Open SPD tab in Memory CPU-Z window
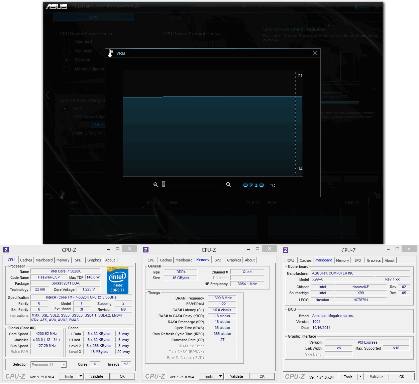 click(218, 260)
